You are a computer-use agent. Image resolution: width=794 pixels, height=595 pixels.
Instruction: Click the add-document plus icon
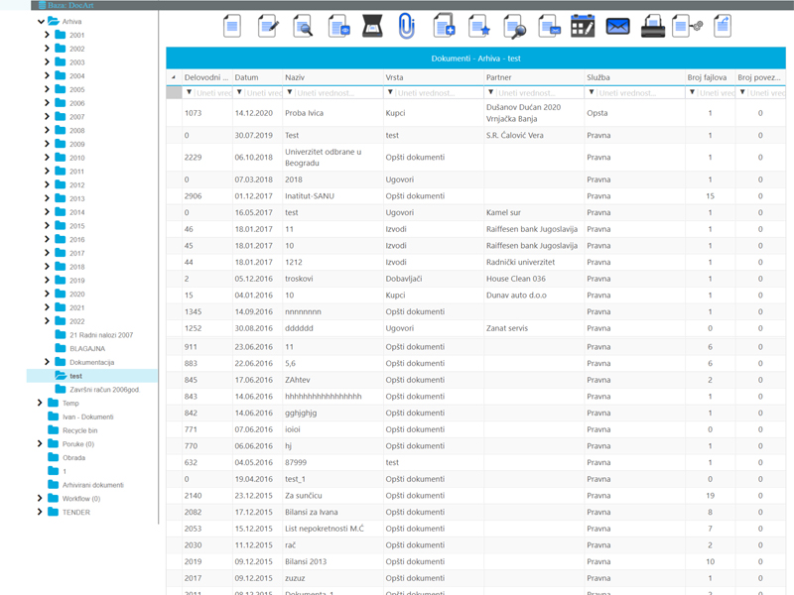(x=444, y=26)
